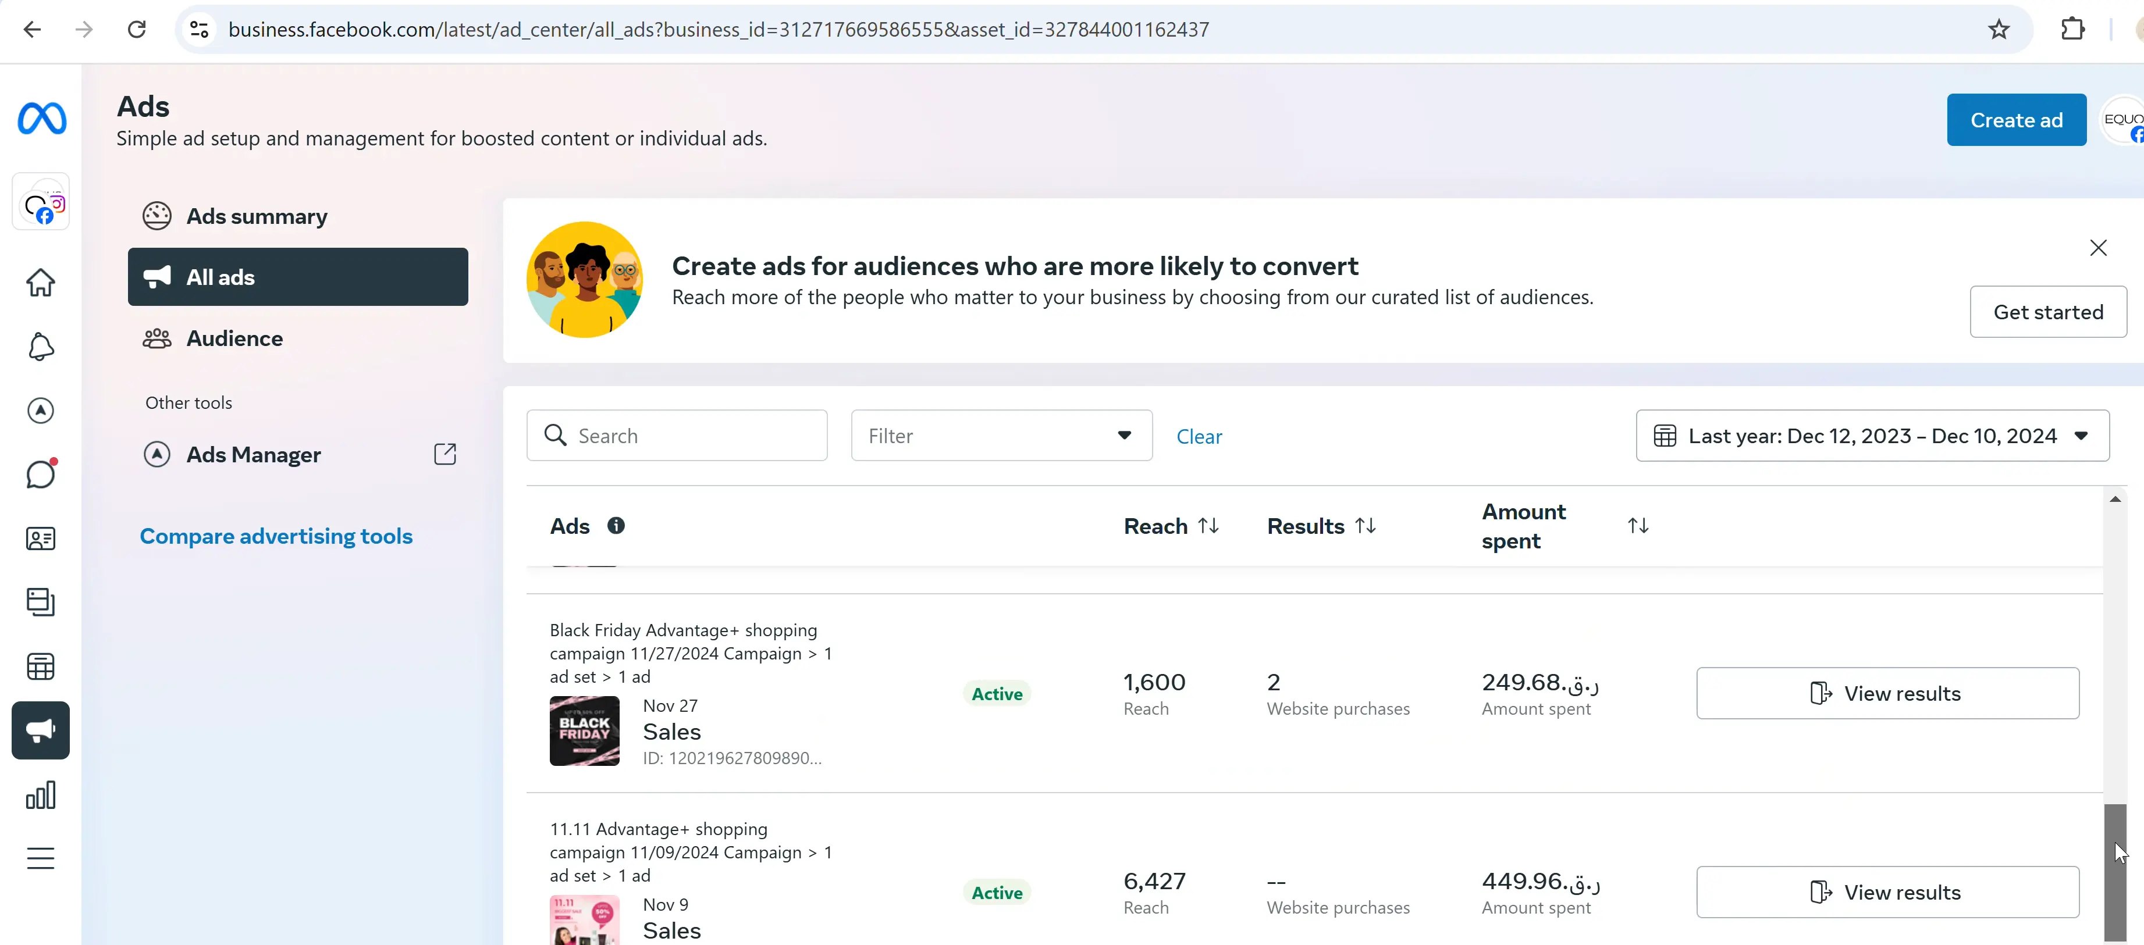Open Home from left sidebar

(x=41, y=283)
